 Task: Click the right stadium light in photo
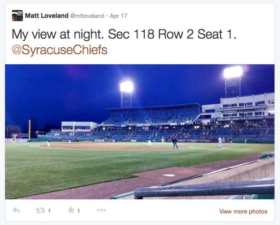pos(233,72)
